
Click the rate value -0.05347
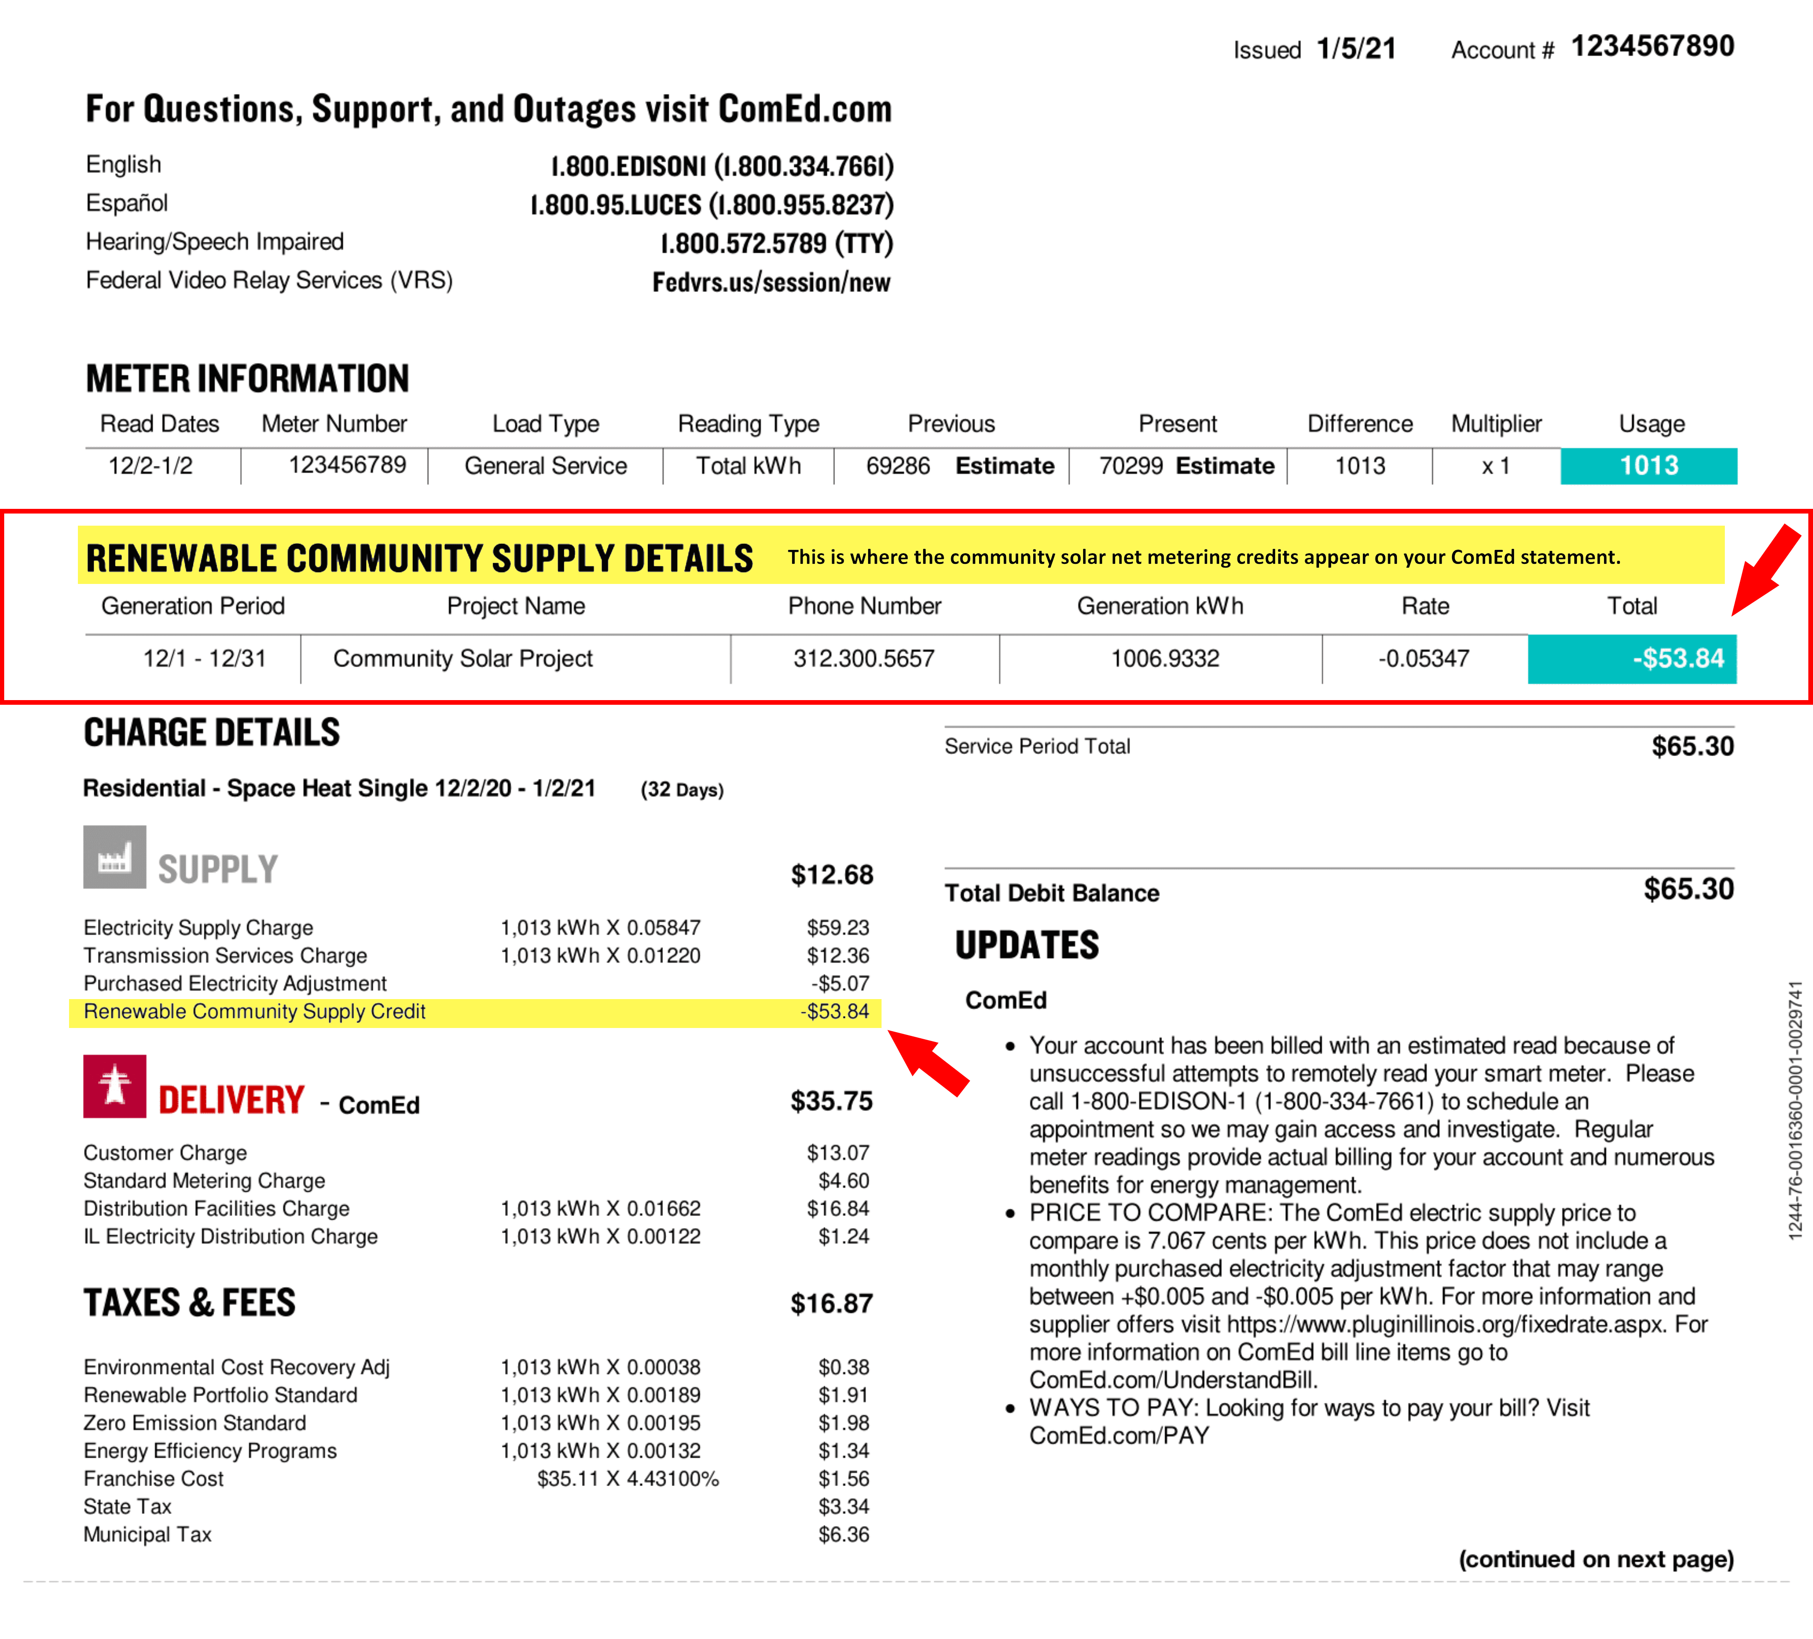click(1424, 658)
